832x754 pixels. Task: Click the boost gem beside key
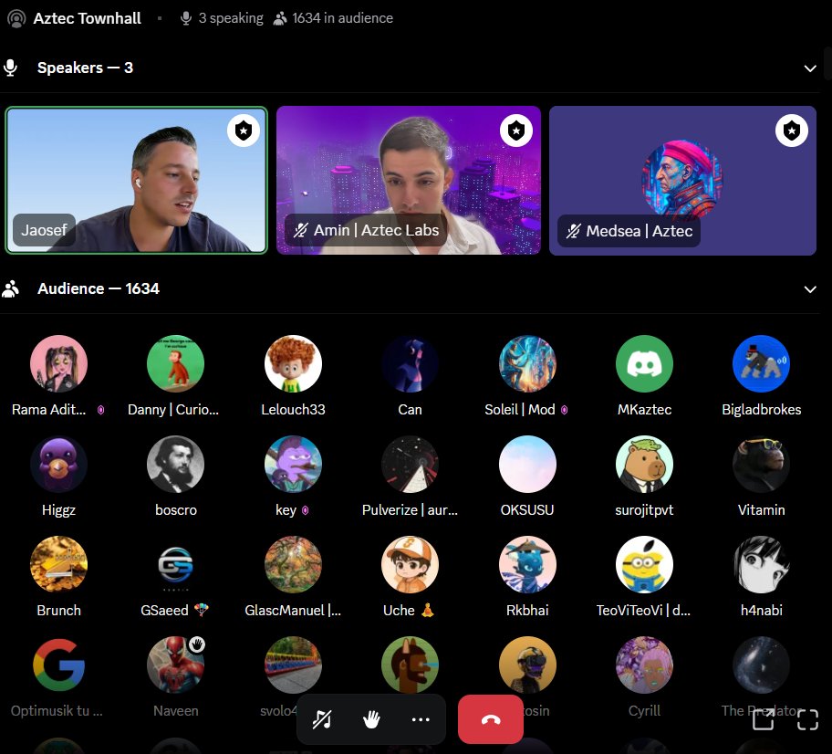tap(305, 510)
